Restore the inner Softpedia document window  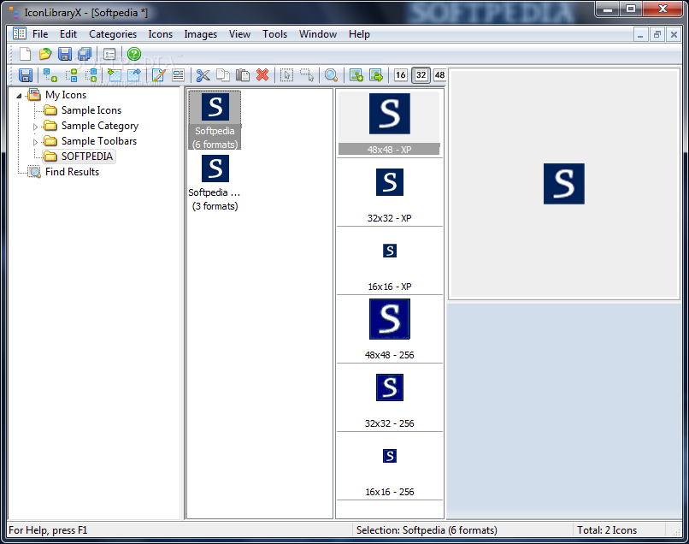click(657, 34)
